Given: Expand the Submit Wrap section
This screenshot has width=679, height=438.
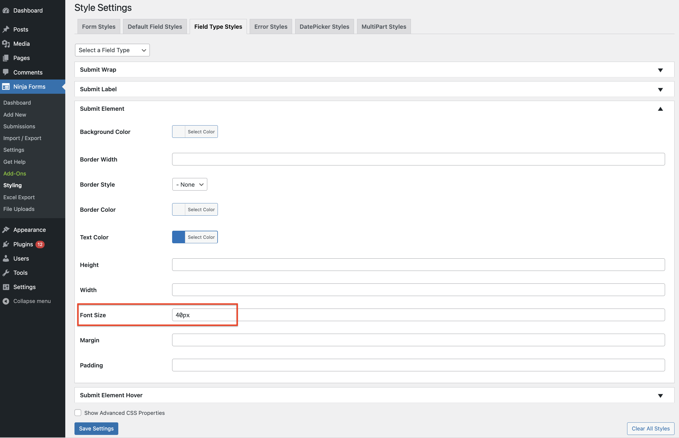Looking at the screenshot, I should pos(660,70).
